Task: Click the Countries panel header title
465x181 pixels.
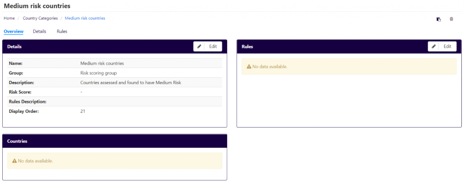Action: click(17, 141)
